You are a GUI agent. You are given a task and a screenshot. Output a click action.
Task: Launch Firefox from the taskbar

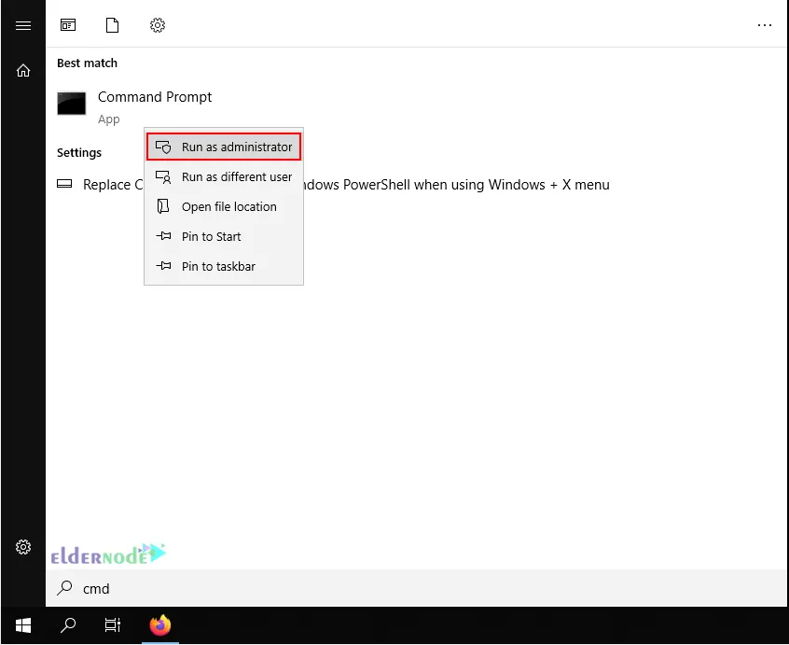160,625
